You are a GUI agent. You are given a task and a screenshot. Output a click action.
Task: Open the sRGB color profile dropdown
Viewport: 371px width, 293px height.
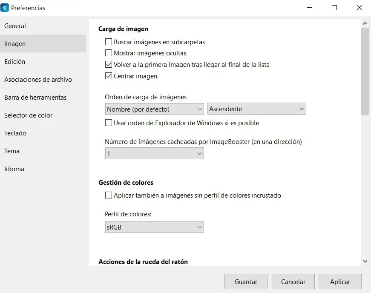(x=154, y=227)
